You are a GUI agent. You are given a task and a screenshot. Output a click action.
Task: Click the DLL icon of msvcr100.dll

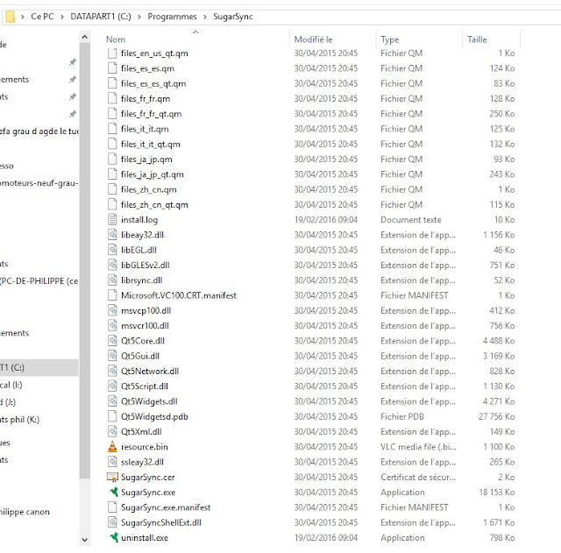click(x=112, y=325)
